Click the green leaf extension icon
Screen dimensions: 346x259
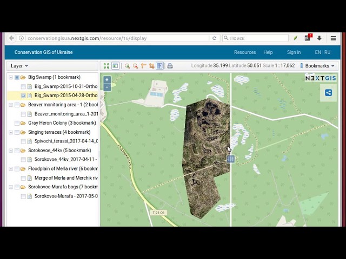[x=296, y=38]
